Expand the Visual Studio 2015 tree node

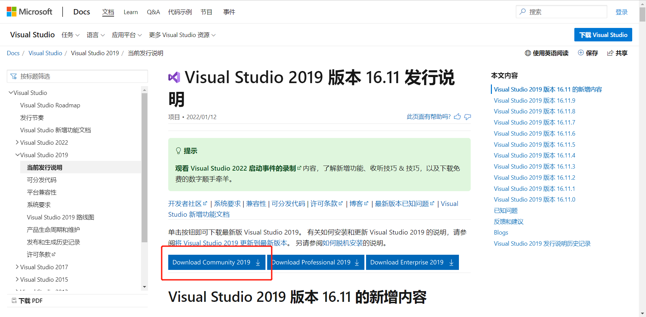(17, 279)
